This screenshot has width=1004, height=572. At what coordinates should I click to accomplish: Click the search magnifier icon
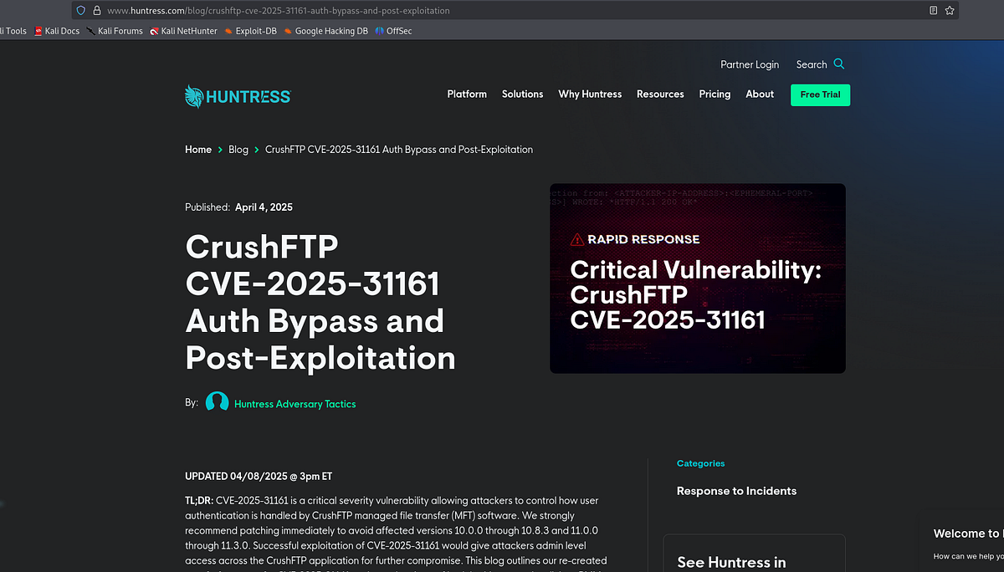839,64
